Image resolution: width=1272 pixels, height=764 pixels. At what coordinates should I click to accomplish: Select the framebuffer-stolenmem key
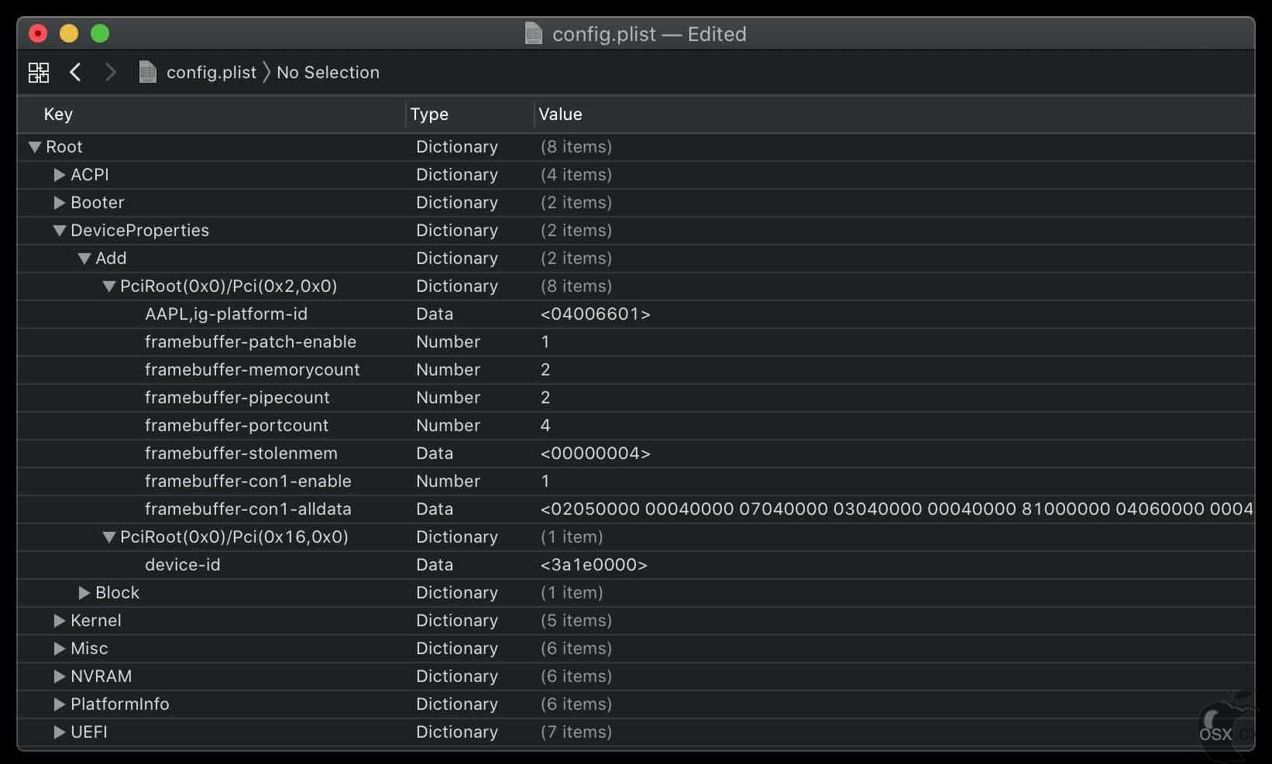click(x=241, y=453)
